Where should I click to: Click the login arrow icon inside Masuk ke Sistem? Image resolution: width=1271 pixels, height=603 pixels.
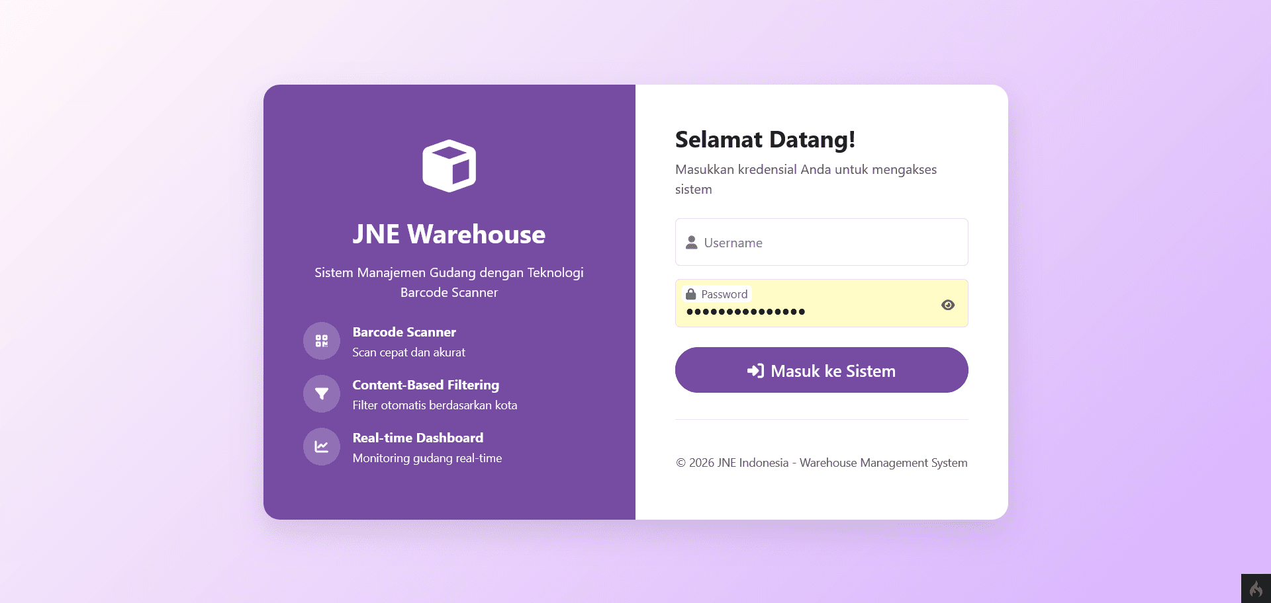pos(755,371)
